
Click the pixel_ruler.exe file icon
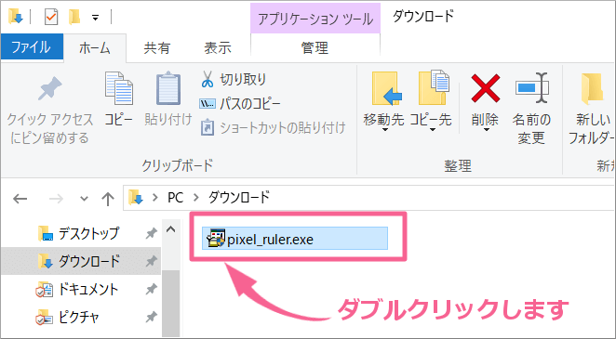(x=216, y=239)
